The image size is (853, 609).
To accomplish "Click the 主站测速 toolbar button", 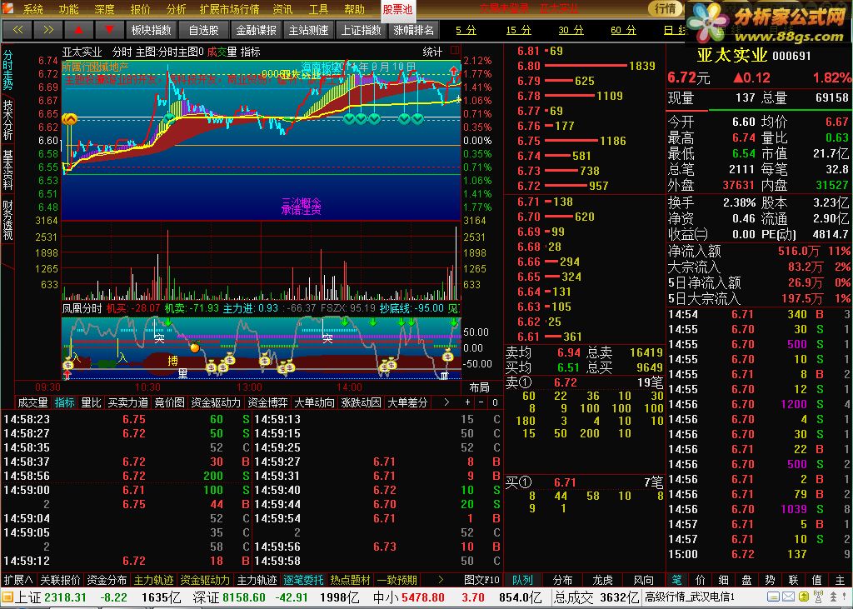I will (308, 30).
